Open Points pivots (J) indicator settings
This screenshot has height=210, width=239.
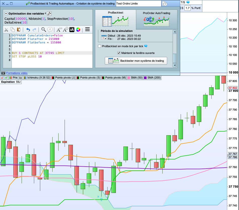(x=63, y=78)
